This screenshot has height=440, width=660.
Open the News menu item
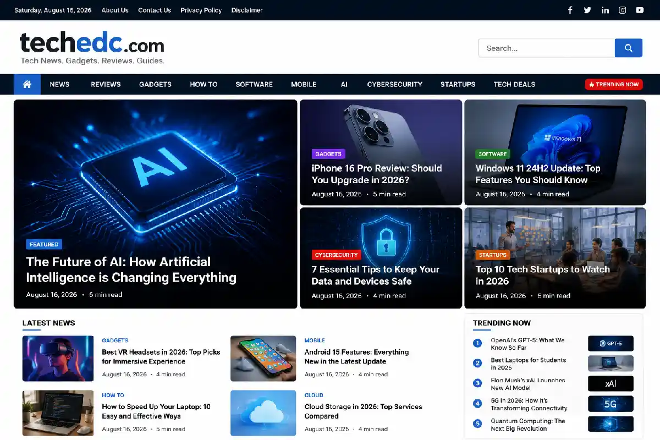click(x=59, y=84)
